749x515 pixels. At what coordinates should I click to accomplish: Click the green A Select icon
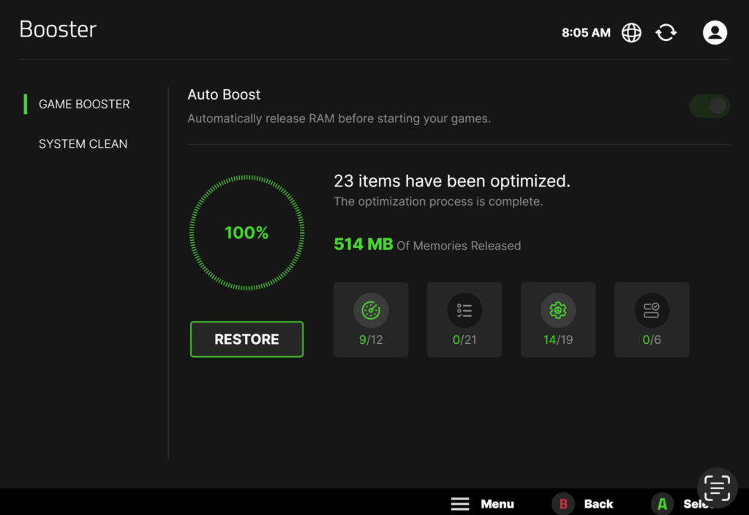(x=662, y=503)
